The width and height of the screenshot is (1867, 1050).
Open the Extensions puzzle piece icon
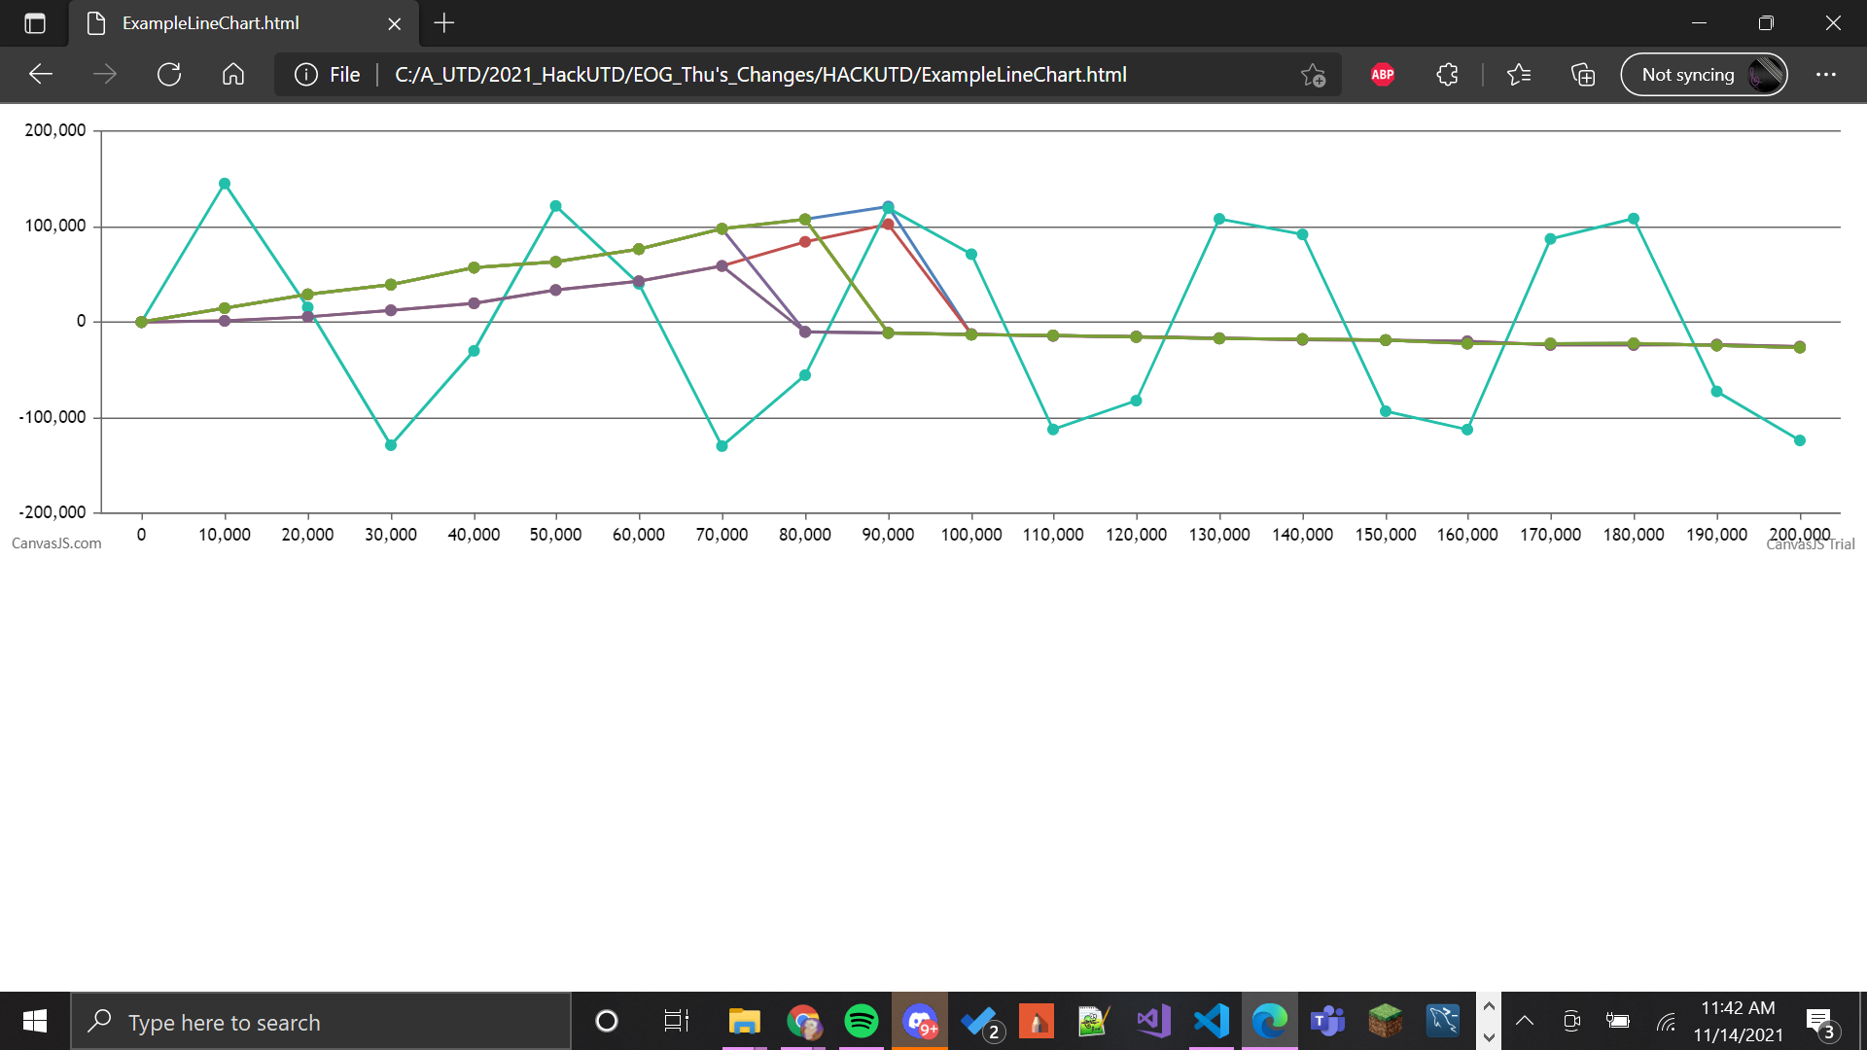tap(1447, 75)
